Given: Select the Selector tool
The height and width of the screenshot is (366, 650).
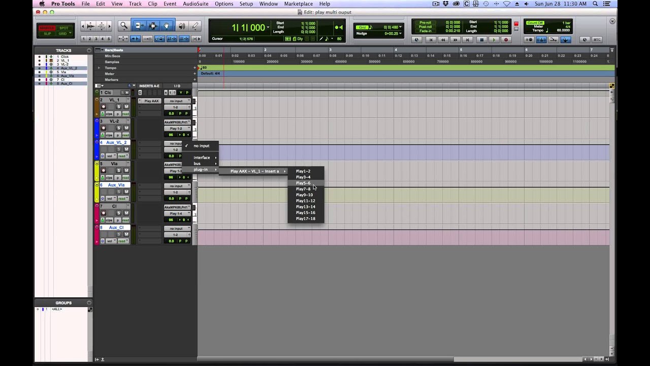Looking at the screenshot, I should click(x=153, y=26).
